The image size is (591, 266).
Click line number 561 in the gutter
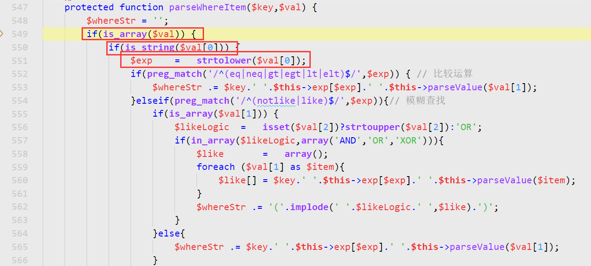coord(19,194)
